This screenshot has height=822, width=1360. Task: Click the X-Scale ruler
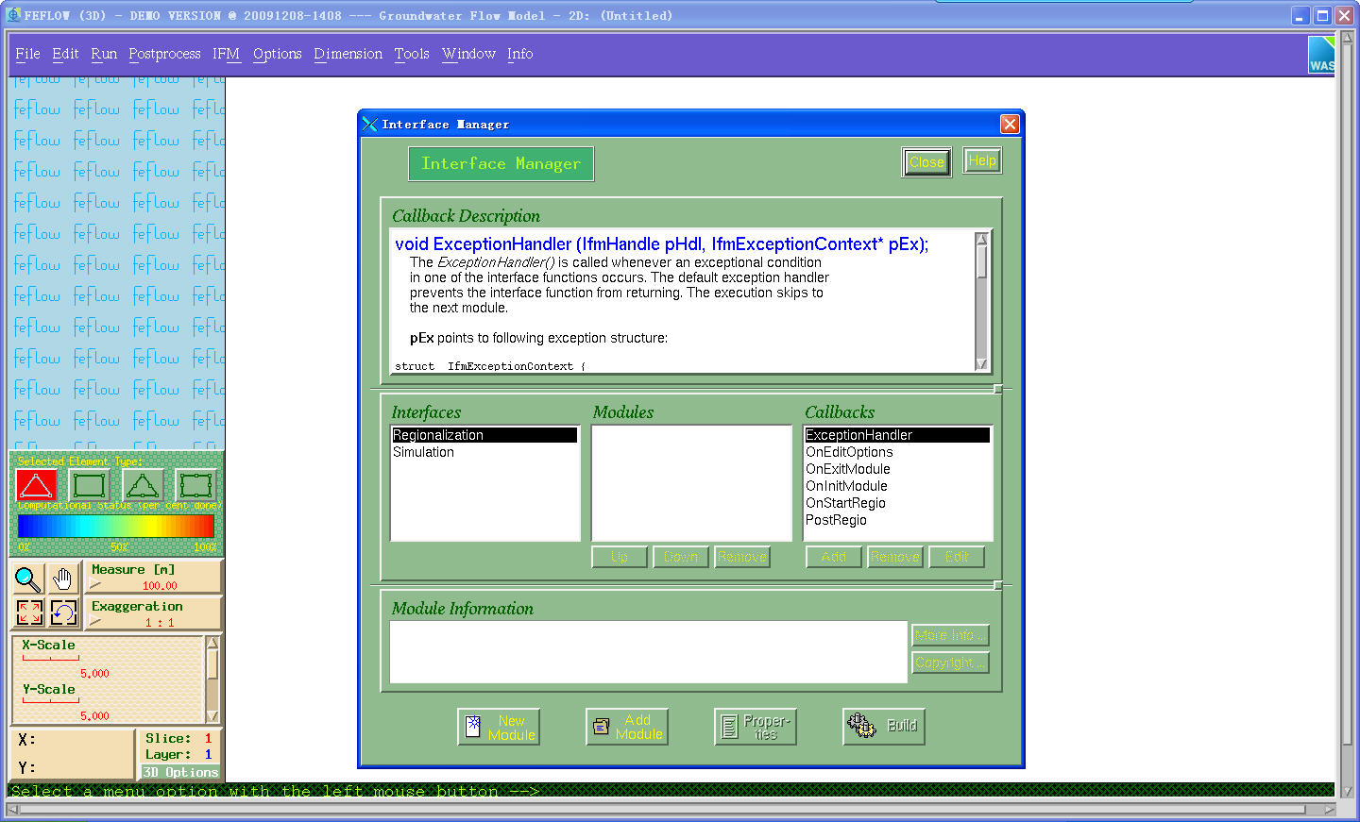(x=51, y=658)
